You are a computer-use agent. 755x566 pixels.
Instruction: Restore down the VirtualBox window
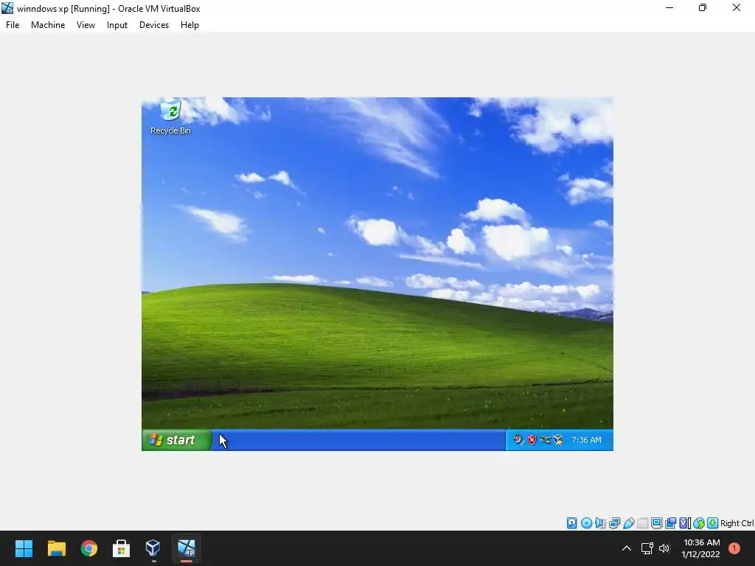click(703, 8)
